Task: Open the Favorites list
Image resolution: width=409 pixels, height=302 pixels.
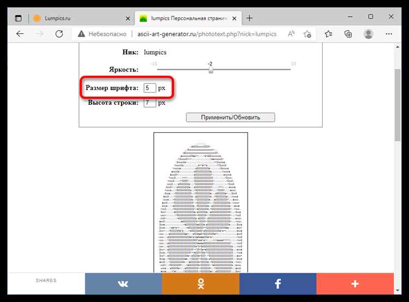Action: (x=328, y=34)
